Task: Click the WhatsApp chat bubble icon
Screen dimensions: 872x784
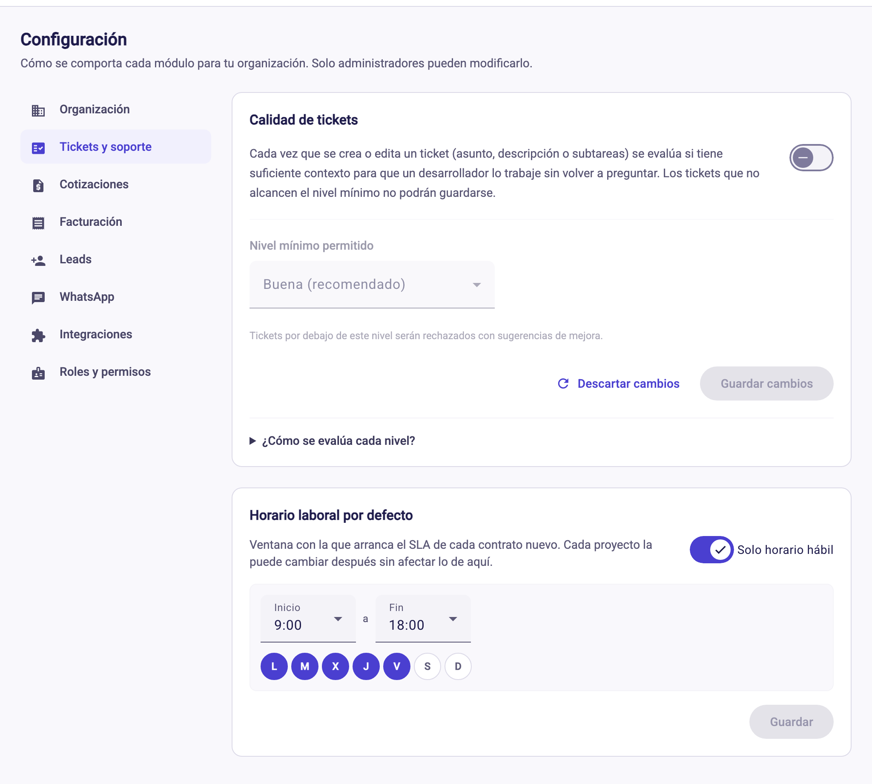Action: pos(38,298)
